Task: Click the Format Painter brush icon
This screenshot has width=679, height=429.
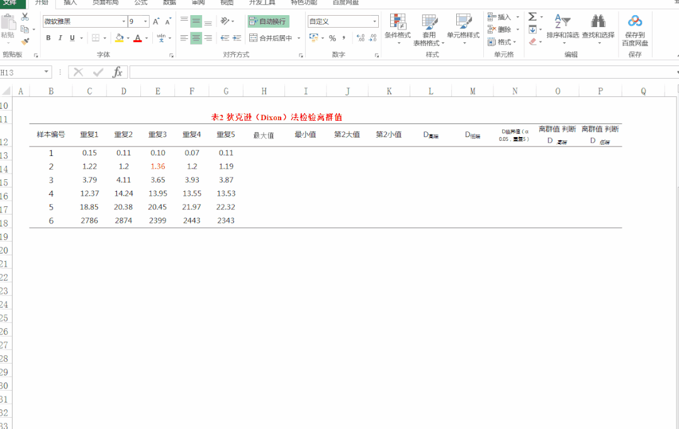Action: pyautogui.click(x=25, y=42)
